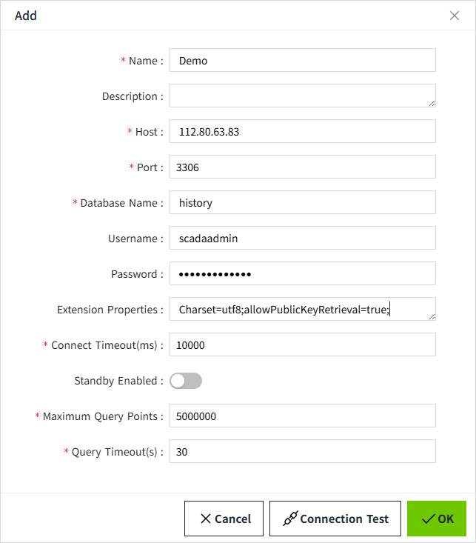Edit the Maximum Query Points field

click(302, 416)
